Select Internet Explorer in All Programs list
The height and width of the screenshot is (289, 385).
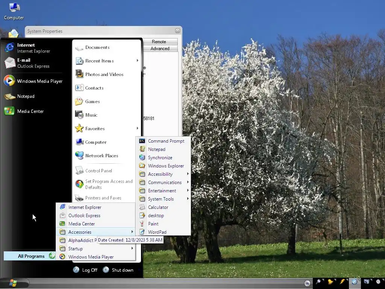tap(96, 207)
